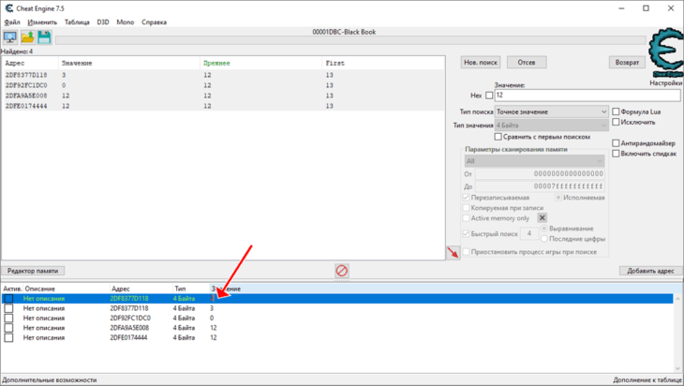Image resolution: width=684 pixels, height=386 pixels.
Task: Open the process list computer icon
Action: [10, 37]
